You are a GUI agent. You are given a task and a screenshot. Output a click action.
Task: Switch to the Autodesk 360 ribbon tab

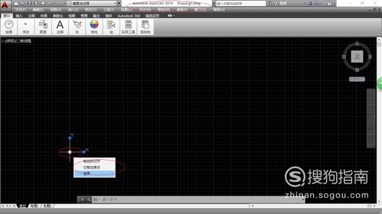pos(129,15)
